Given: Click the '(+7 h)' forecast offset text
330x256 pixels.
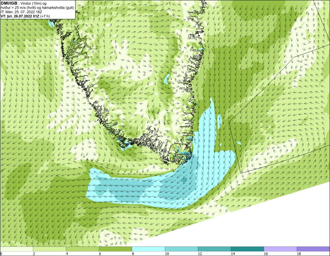Looking at the screenshot, I should [x=45, y=16].
